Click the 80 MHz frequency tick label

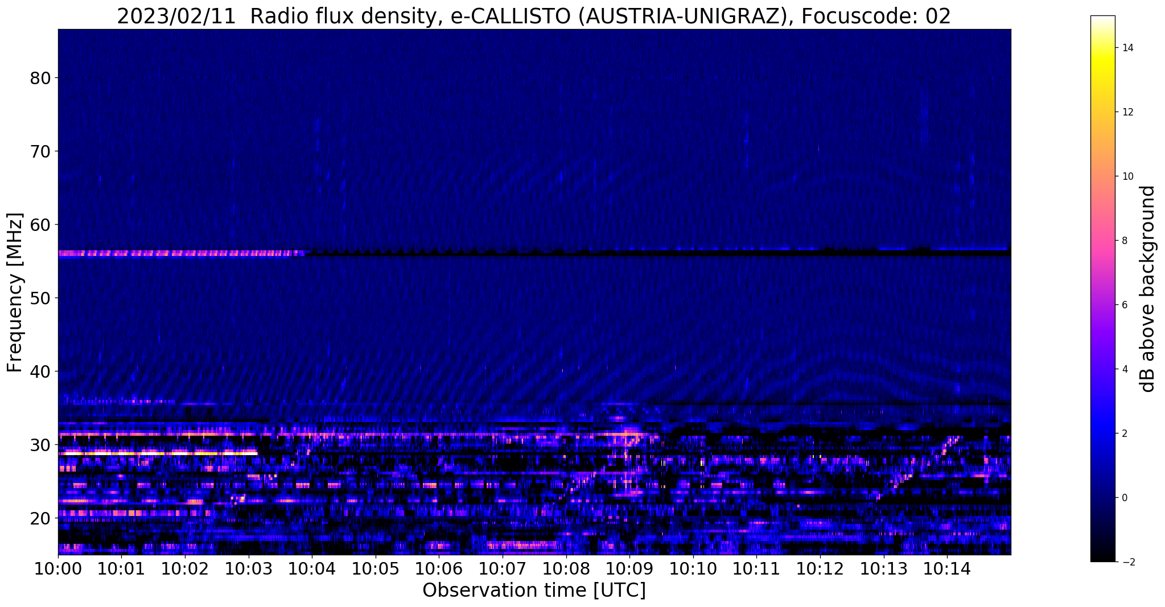(x=40, y=78)
